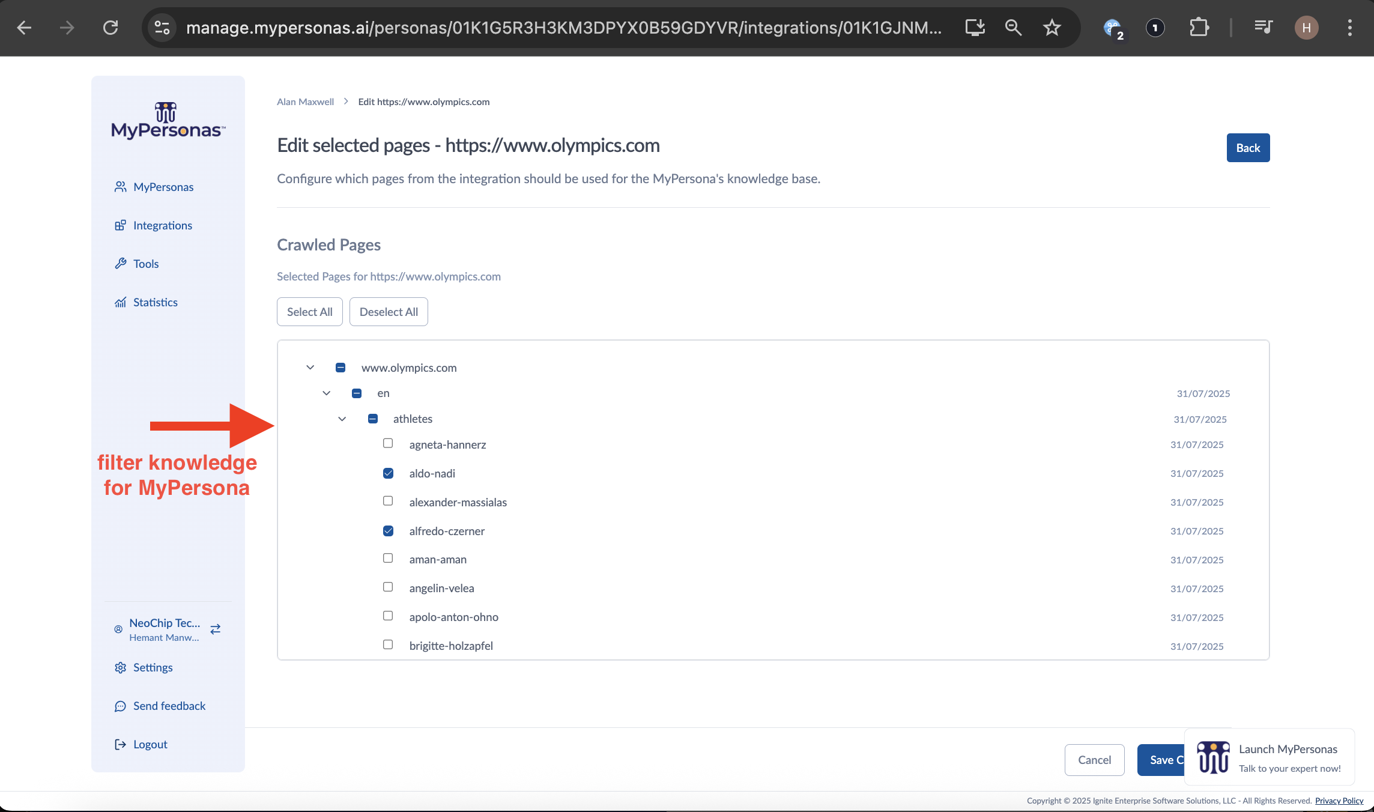The image size is (1374, 812).
Task: Click the Save Changes button
Action: pyautogui.click(x=1161, y=760)
